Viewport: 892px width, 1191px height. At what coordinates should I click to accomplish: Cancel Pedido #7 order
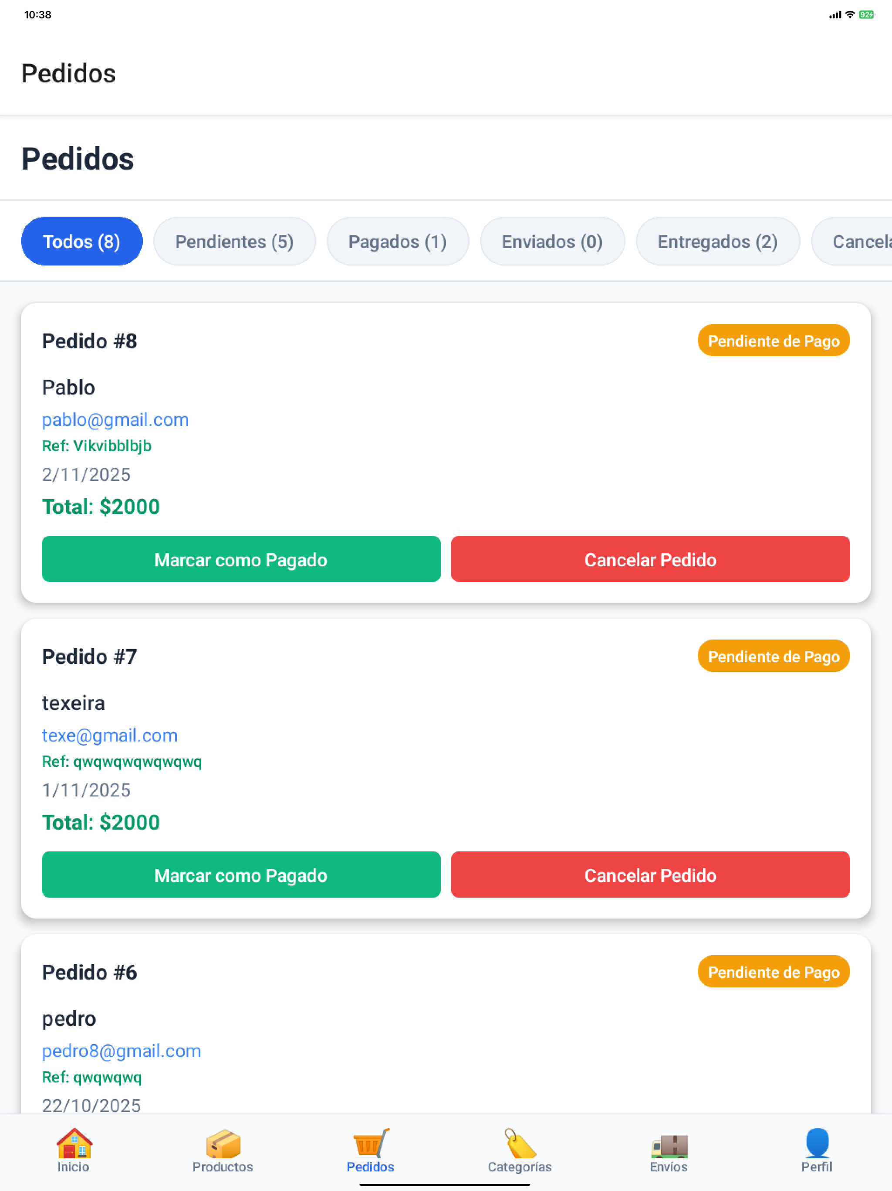point(650,875)
